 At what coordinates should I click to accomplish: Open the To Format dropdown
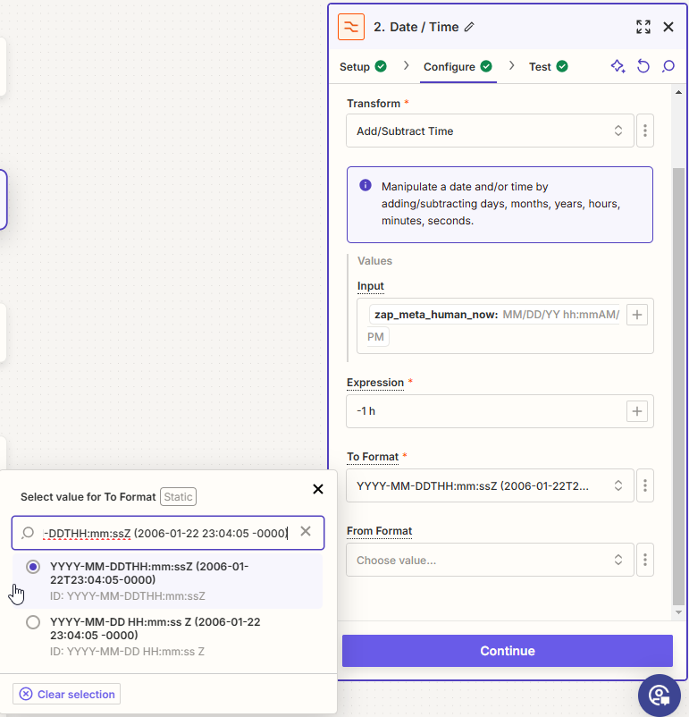[x=489, y=486]
